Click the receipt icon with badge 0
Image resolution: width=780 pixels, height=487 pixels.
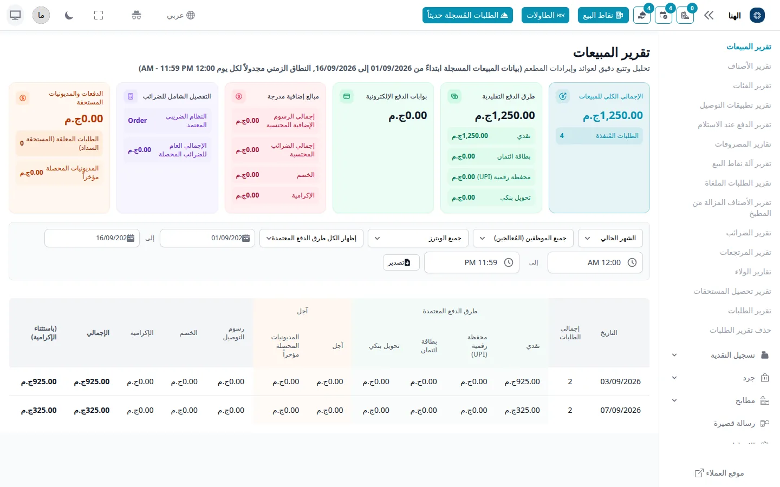tap(685, 15)
